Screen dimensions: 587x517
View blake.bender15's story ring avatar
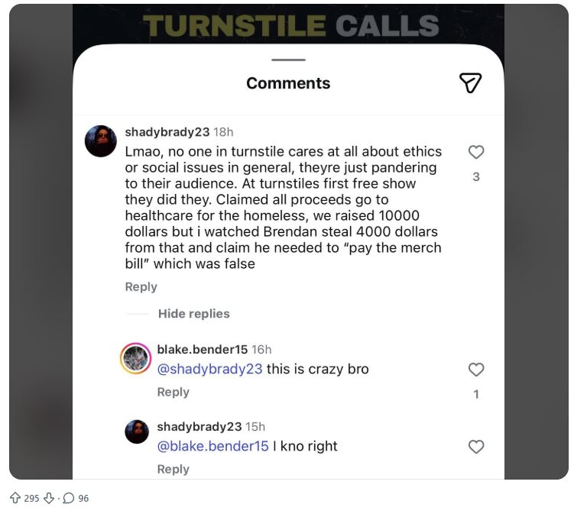point(135,358)
